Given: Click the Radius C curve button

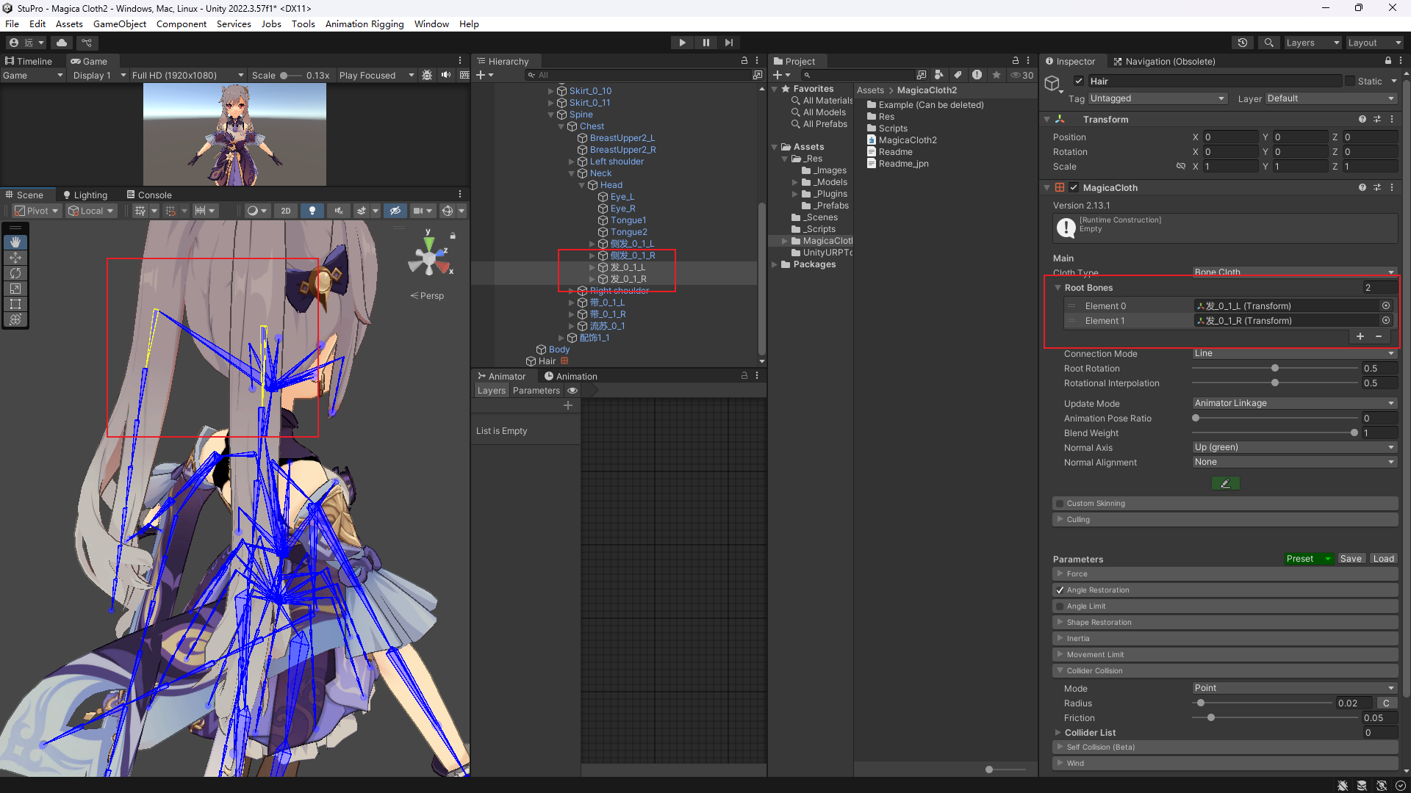Looking at the screenshot, I should tap(1386, 703).
